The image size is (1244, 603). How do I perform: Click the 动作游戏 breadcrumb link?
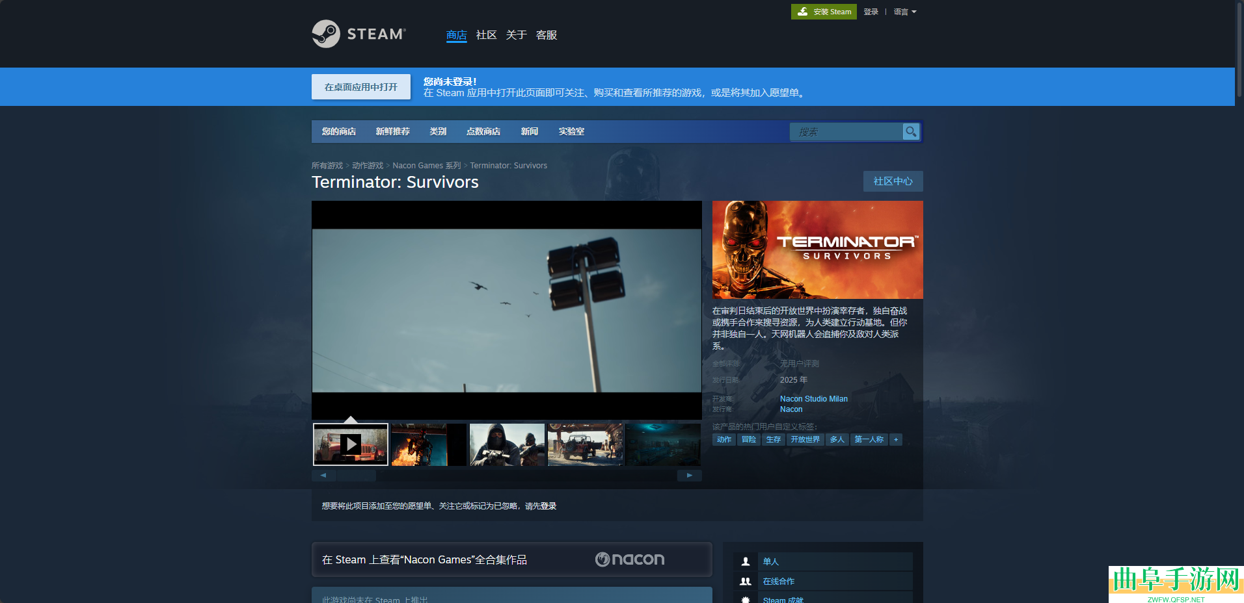coord(368,166)
